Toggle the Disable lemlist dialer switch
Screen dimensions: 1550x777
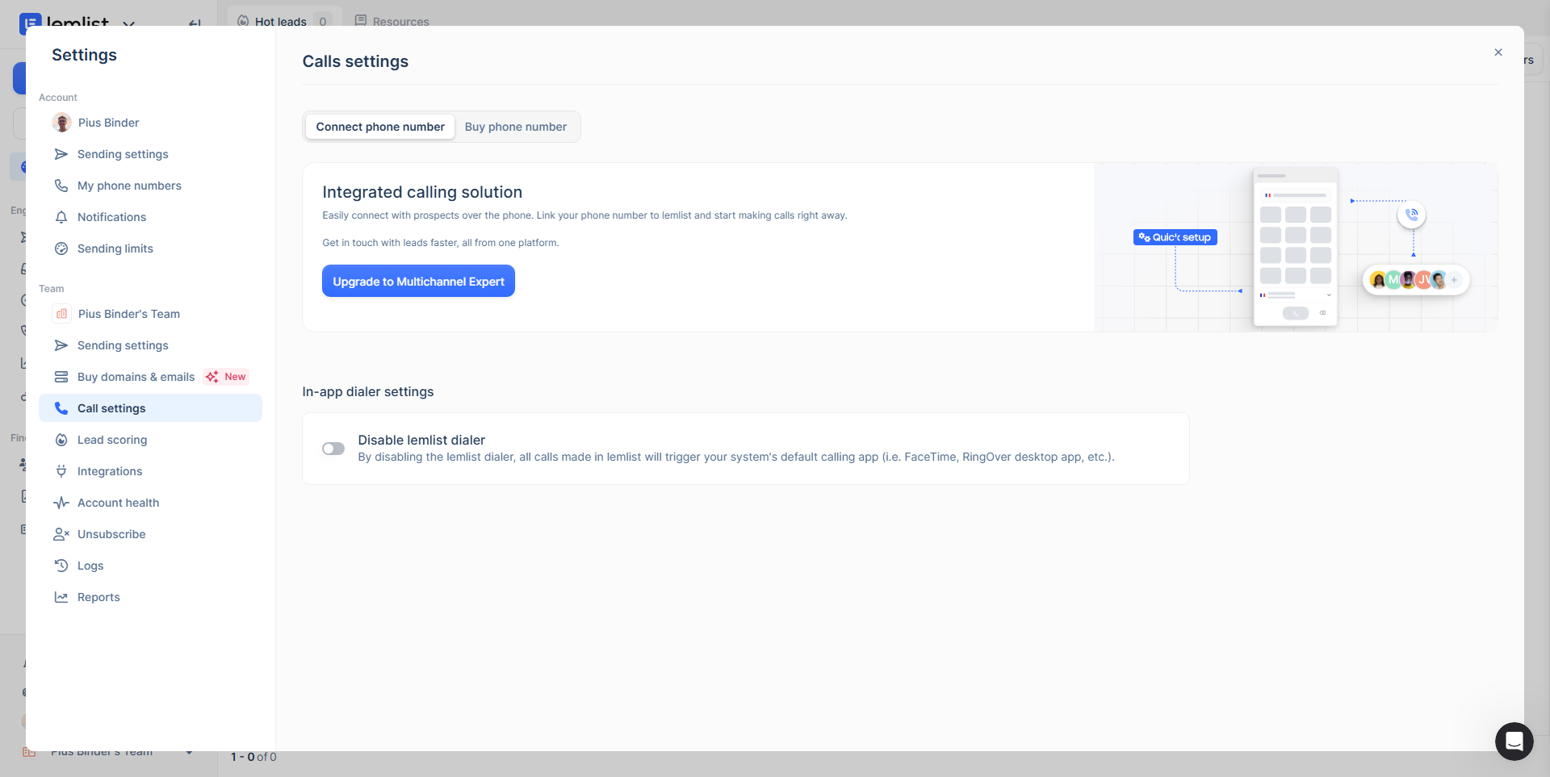click(333, 449)
